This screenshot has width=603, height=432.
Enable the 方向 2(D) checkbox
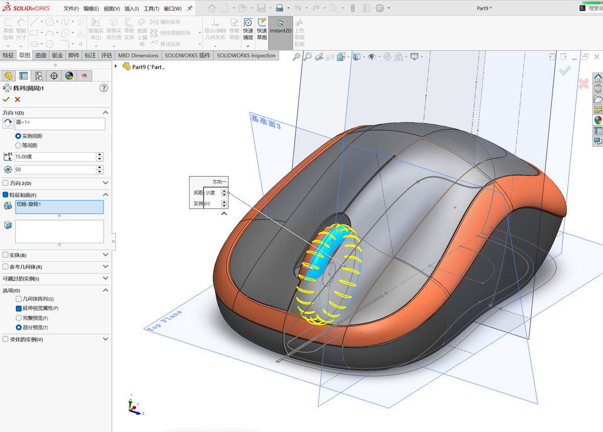pyautogui.click(x=5, y=183)
